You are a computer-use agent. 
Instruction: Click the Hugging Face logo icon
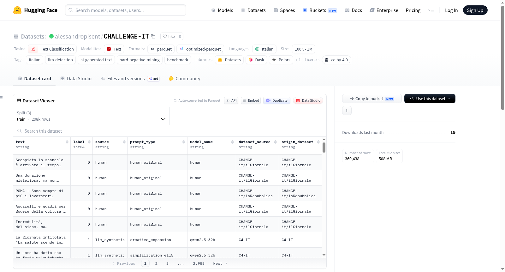tap(17, 10)
